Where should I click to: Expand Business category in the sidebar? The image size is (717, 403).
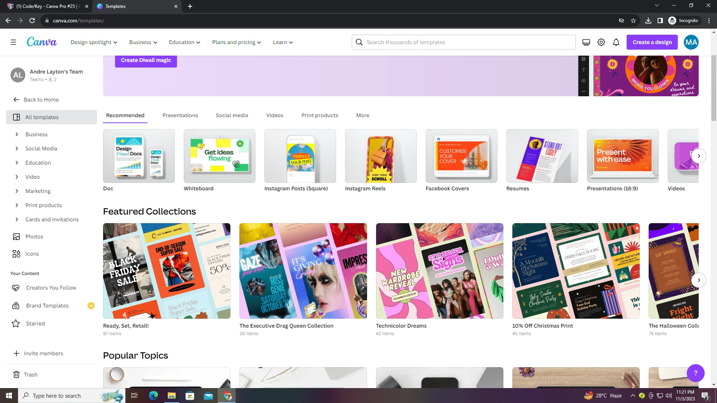point(16,134)
